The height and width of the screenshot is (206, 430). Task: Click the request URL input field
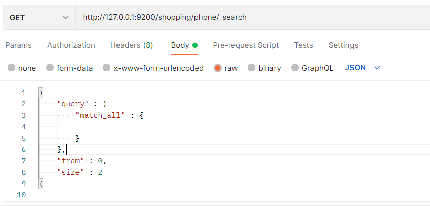(248, 18)
